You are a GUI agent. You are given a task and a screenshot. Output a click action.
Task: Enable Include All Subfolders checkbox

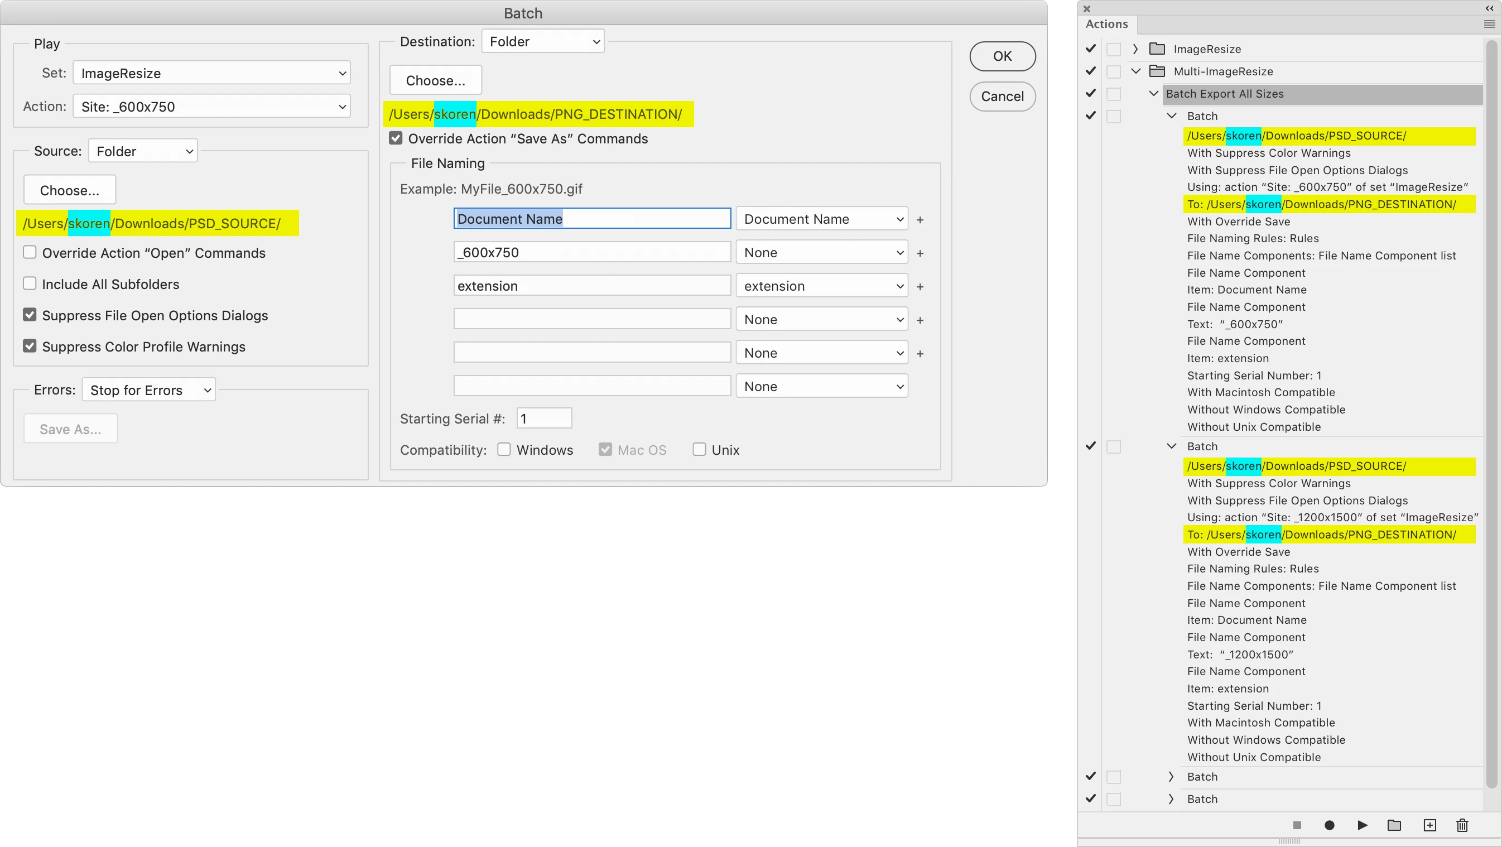coord(30,284)
